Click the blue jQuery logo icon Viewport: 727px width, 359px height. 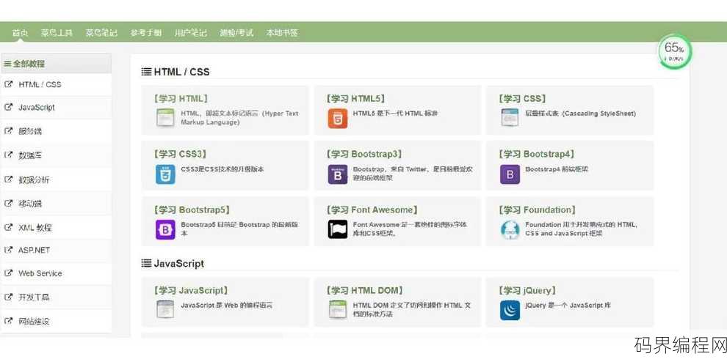(510, 311)
